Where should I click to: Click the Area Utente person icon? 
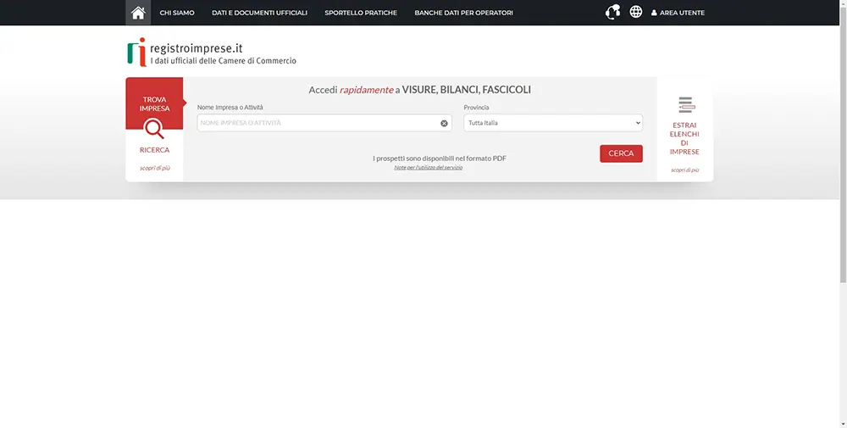[x=654, y=13]
